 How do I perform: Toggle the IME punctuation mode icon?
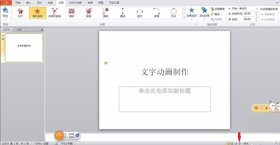pyautogui.click(x=262, y=108)
